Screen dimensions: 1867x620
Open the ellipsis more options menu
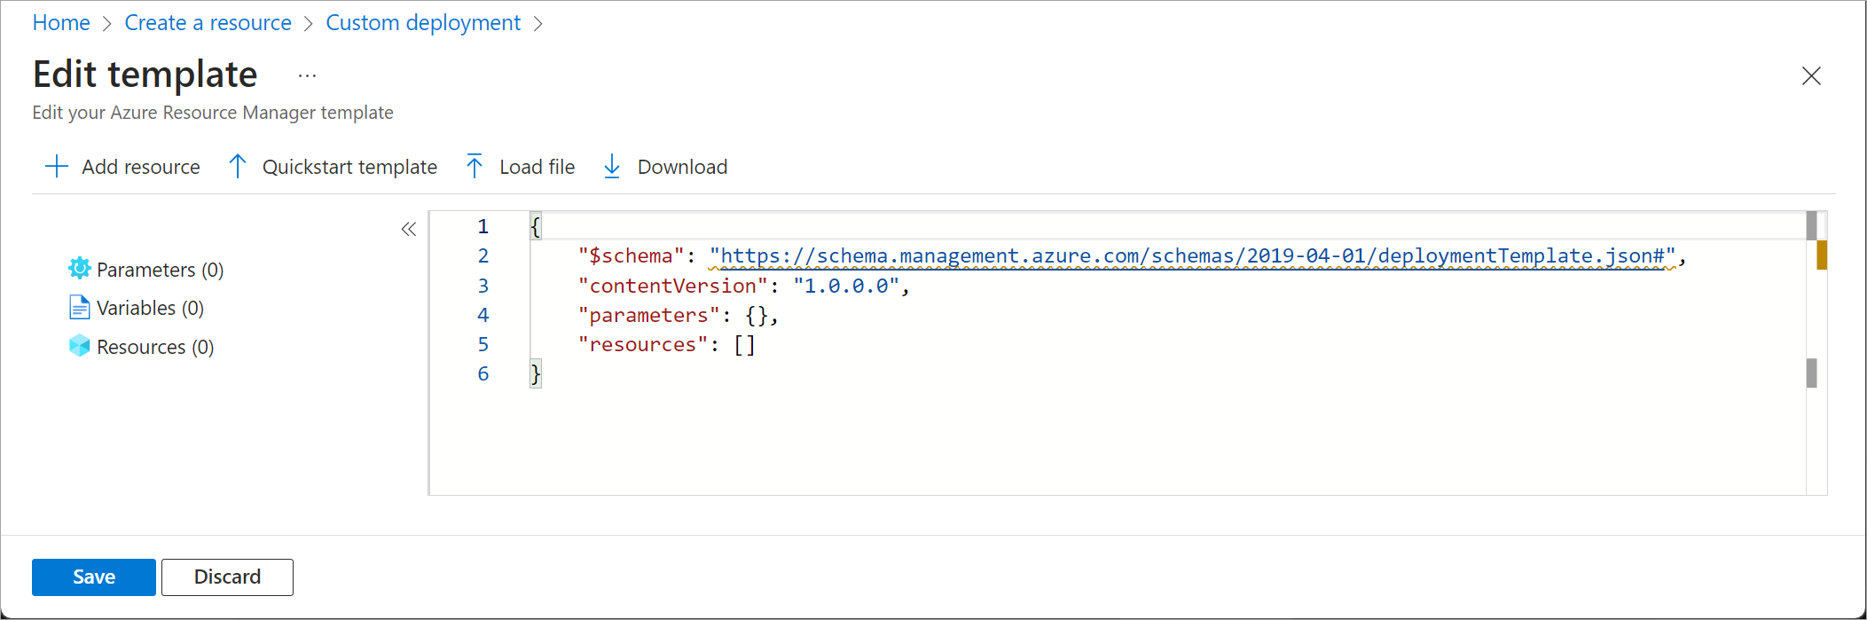pos(307,76)
